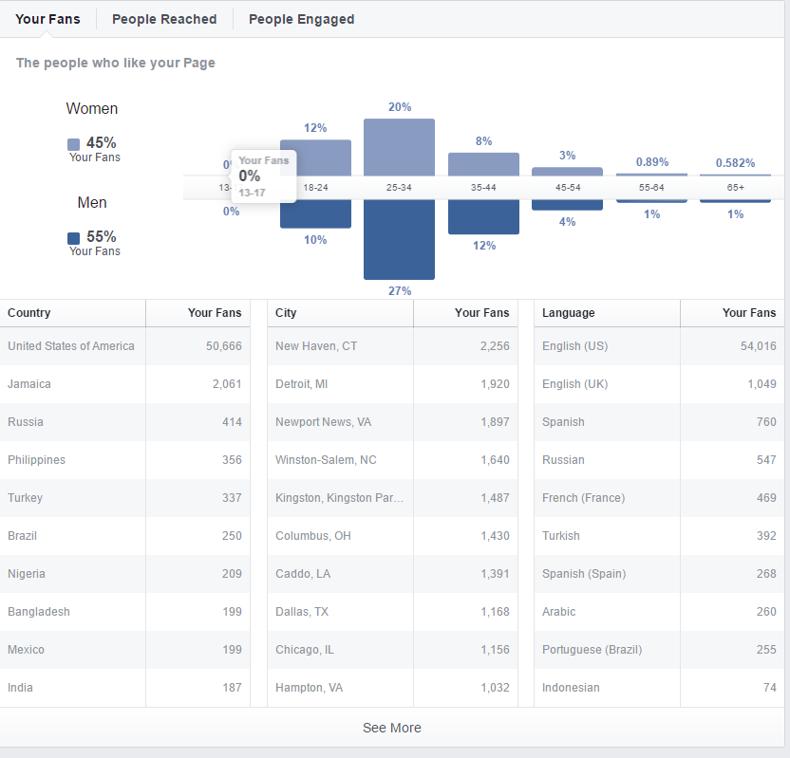The image size is (790, 758).
Task: Click the Country column header
Action: click(x=29, y=313)
